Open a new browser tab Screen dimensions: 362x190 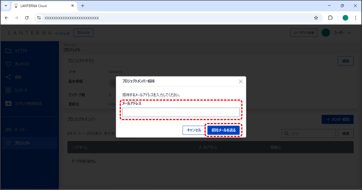pos(82,6)
